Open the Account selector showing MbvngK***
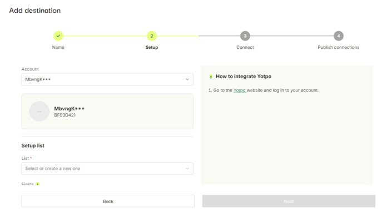Image resolution: width=382 pixels, height=212 pixels. tap(107, 79)
